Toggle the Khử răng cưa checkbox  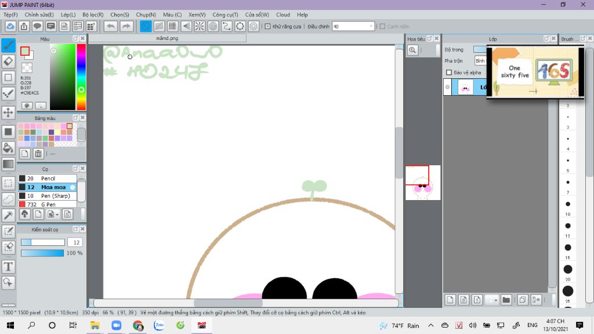pos(267,27)
